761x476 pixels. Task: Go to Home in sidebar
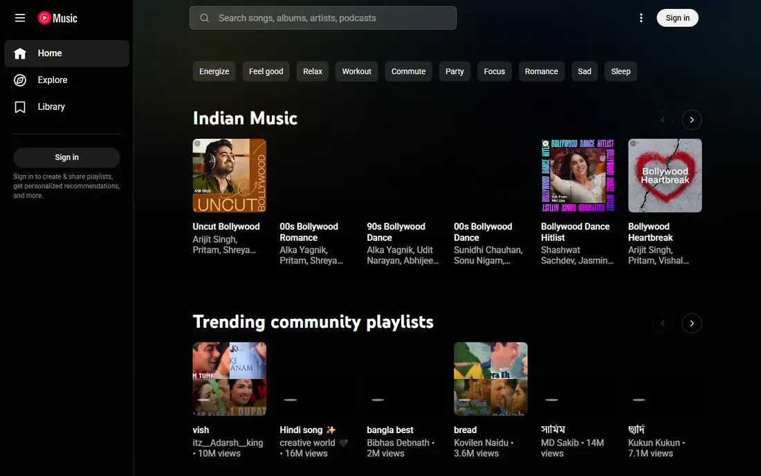[x=66, y=53]
